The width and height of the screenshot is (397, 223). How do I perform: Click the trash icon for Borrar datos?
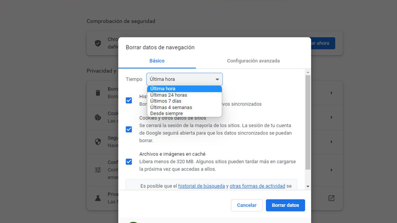[x=98, y=93]
